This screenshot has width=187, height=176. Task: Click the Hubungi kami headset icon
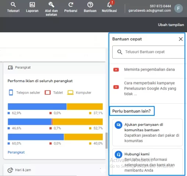tap(119, 155)
